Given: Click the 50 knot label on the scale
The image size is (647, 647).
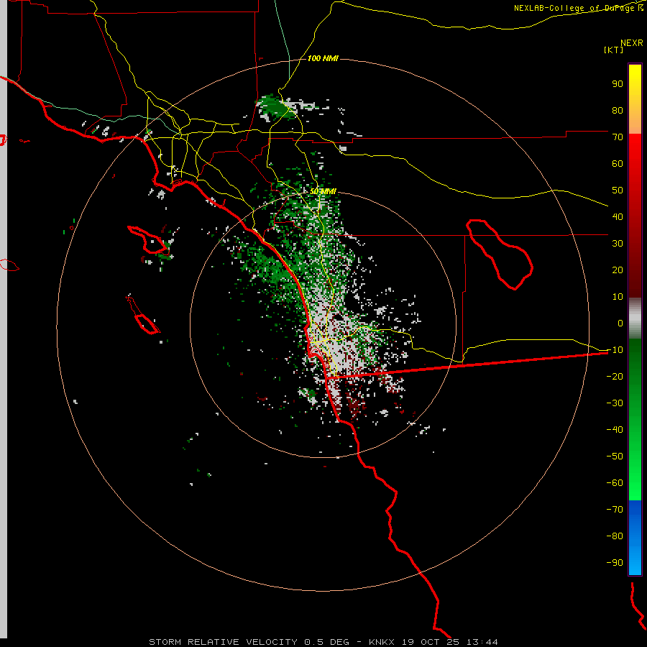Looking at the screenshot, I should (x=618, y=191).
